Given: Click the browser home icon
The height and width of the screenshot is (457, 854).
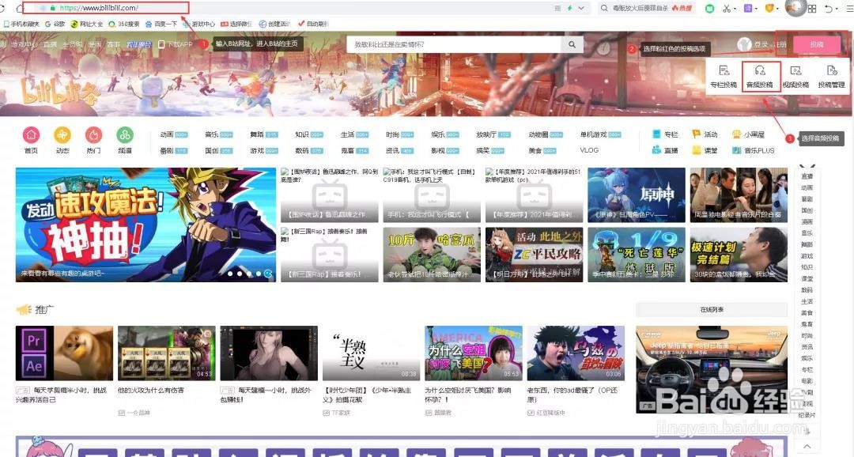Looking at the screenshot, I should [x=20, y=8].
